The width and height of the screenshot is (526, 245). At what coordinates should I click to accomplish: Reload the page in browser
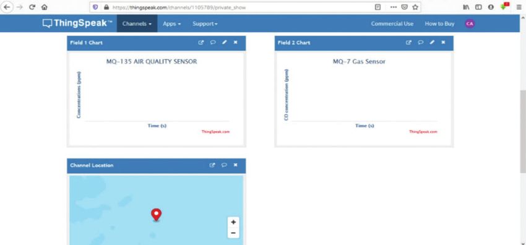pos(32,7)
